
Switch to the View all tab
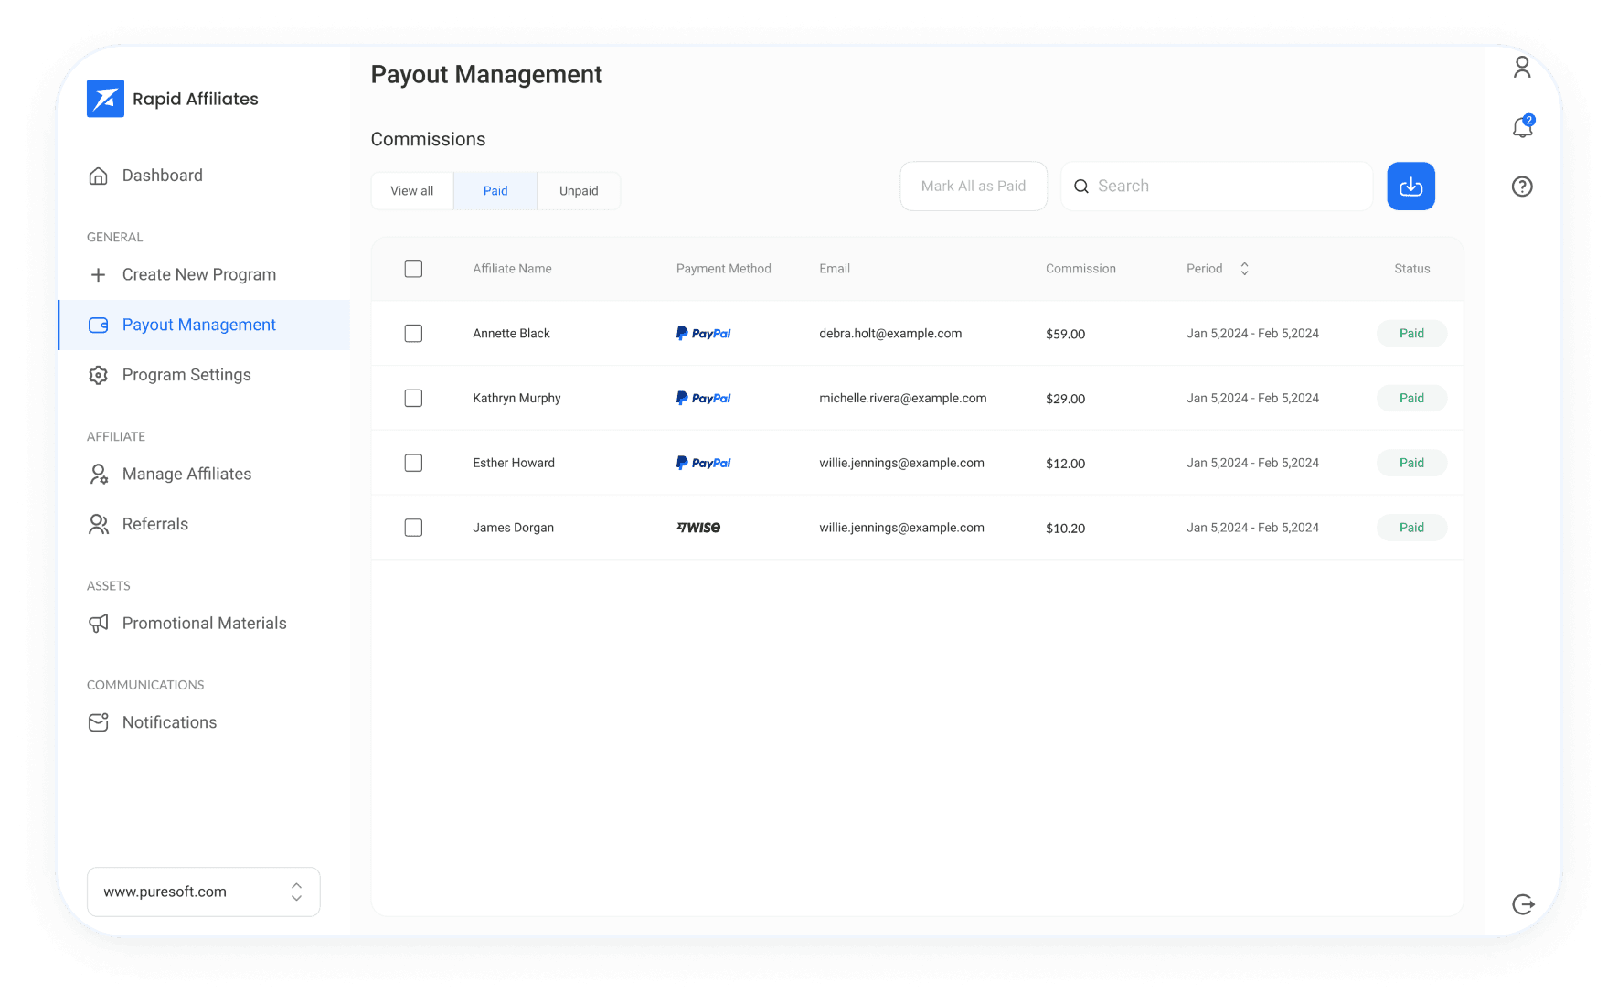(412, 191)
